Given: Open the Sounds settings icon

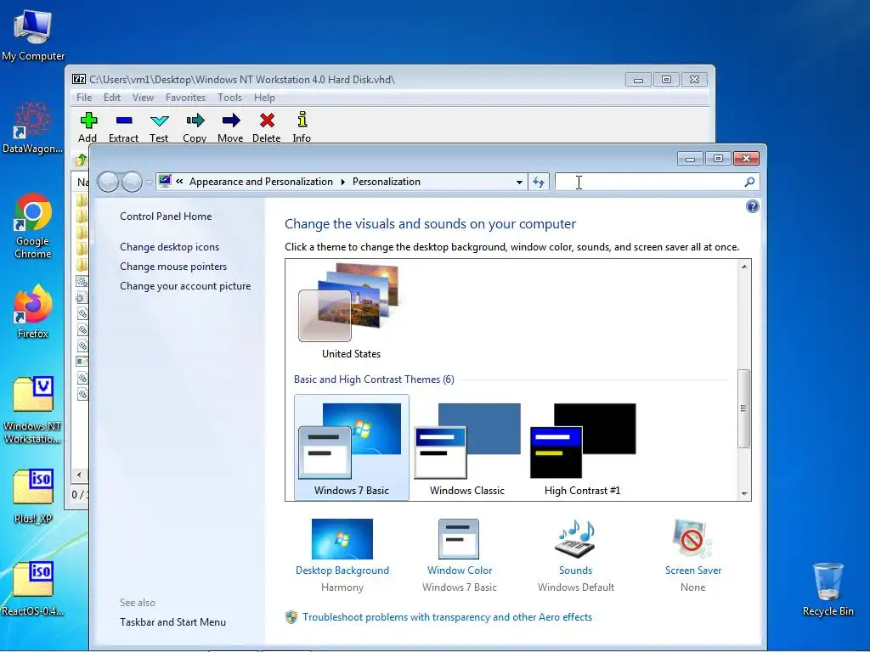Looking at the screenshot, I should pyautogui.click(x=575, y=539).
